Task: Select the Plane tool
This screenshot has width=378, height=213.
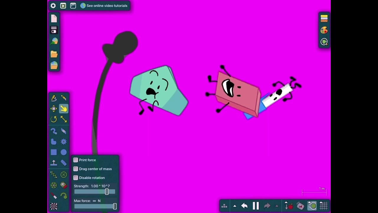Action: (x=54, y=163)
